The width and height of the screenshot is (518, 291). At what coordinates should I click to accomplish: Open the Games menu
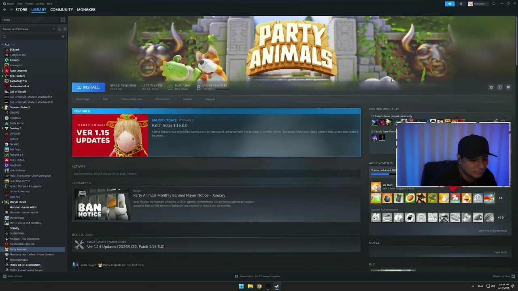pyautogui.click(x=40, y=4)
